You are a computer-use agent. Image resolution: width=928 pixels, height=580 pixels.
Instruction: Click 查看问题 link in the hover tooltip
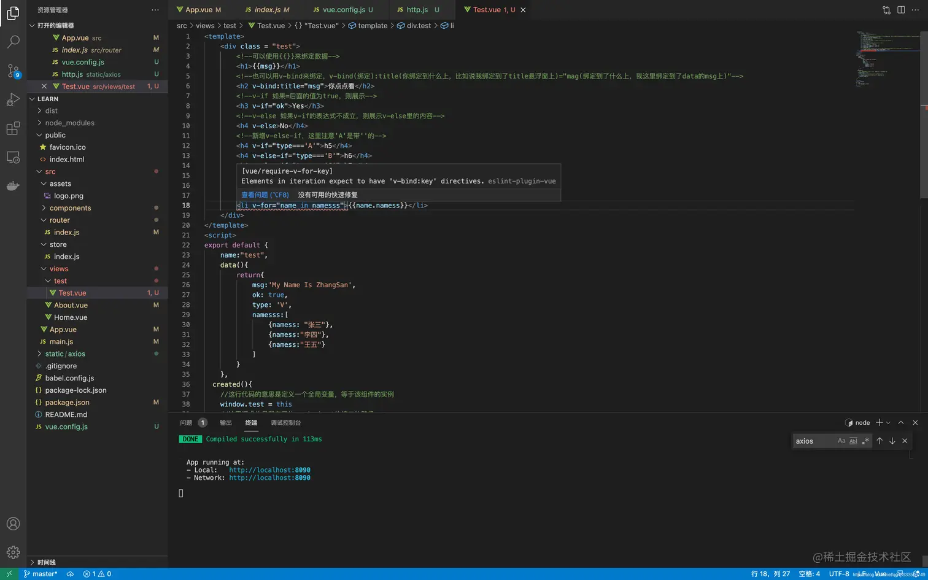click(x=265, y=195)
